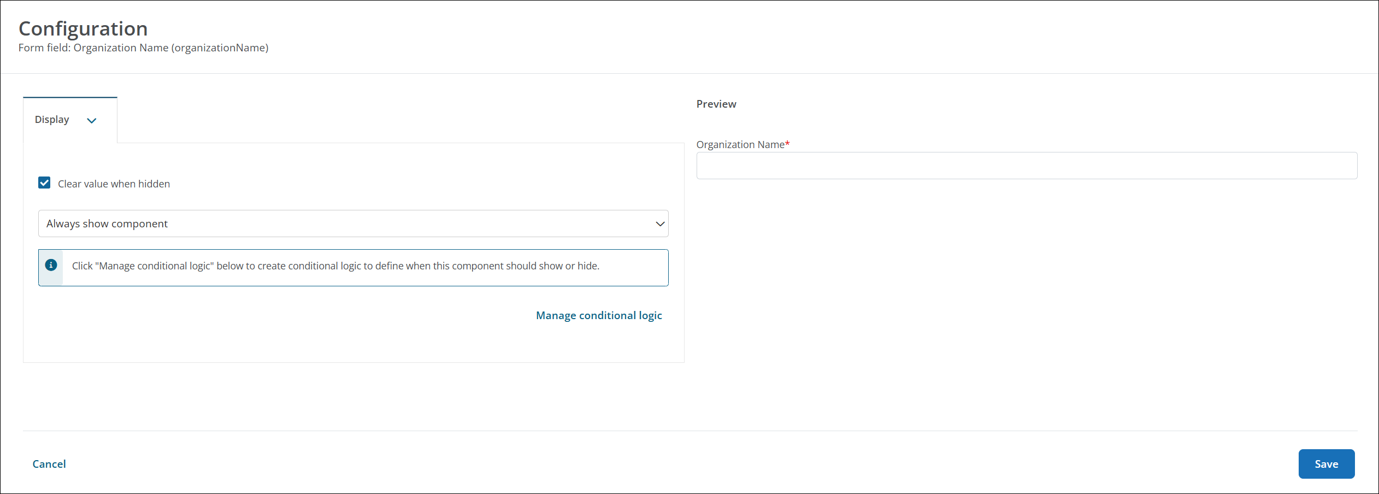Click the conditional logic help message text
1379x494 pixels.
335,266
